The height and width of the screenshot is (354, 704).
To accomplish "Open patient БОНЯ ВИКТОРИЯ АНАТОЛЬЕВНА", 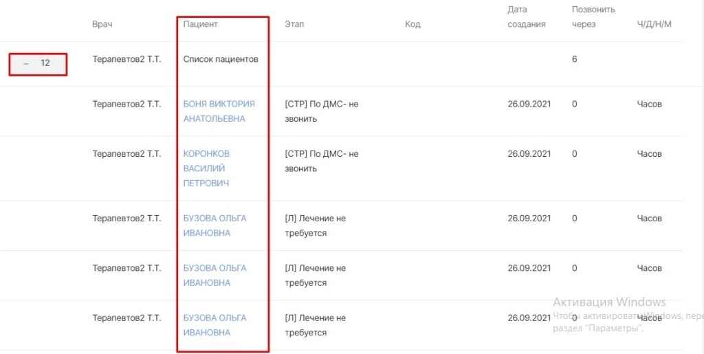I will 219,111.
